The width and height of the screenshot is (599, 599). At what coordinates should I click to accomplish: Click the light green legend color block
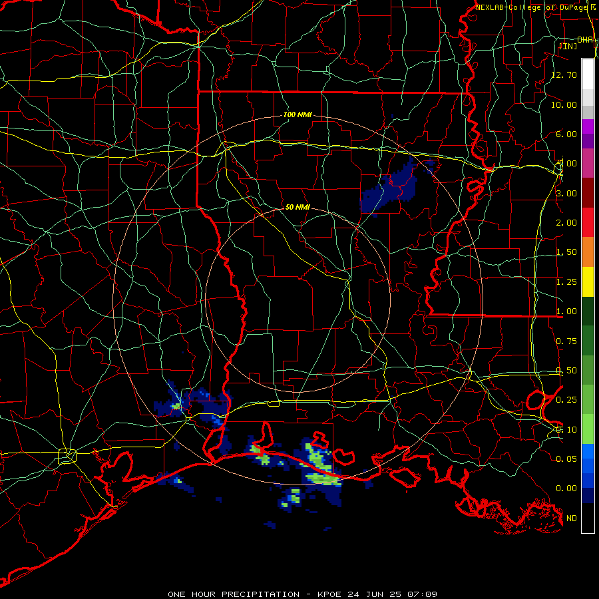point(588,429)
